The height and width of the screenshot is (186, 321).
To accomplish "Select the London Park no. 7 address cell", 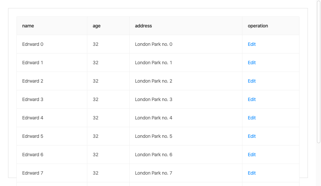I will pos(153,173).
